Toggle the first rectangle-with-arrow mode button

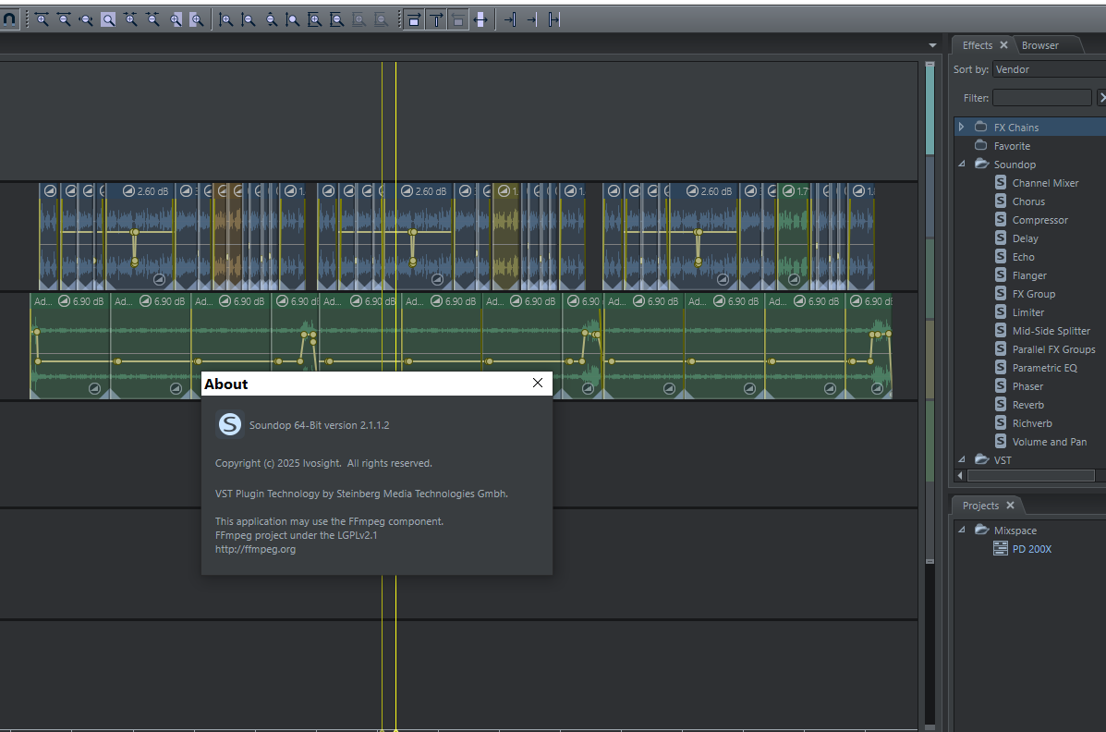[413, 18]
